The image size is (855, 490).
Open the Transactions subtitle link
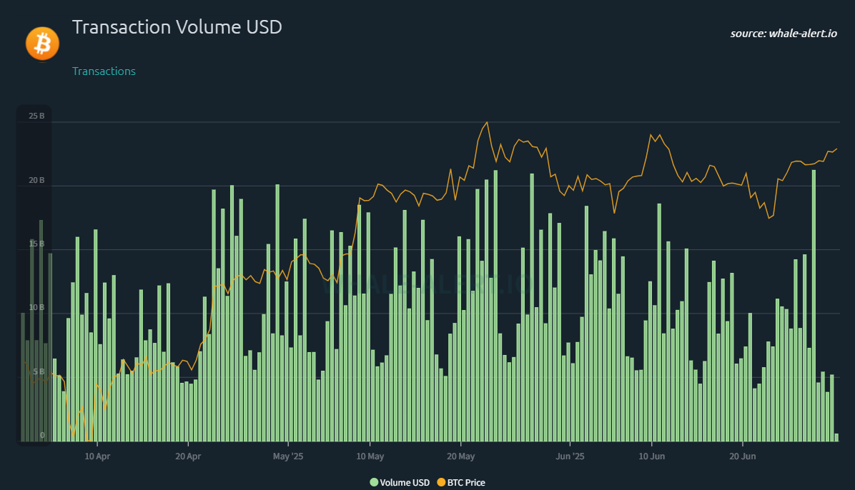point(104,71)
